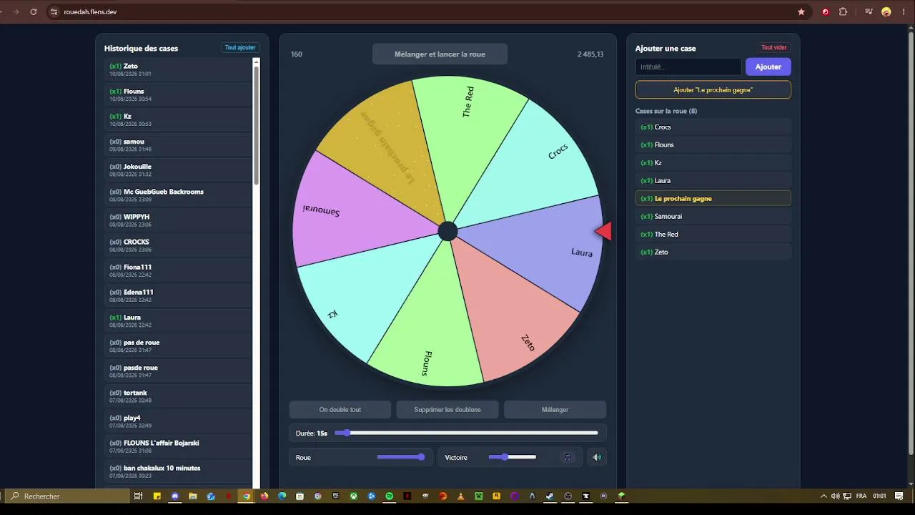The image size is (915, 515).
Task: Open Minecraft icon in the taskbar
Action: coord(479,496)
